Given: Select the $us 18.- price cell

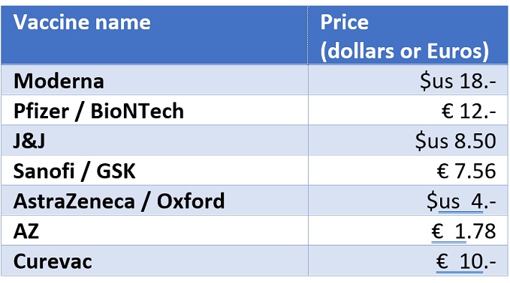Looking at the screenshot, I should (x=408, y=80).
